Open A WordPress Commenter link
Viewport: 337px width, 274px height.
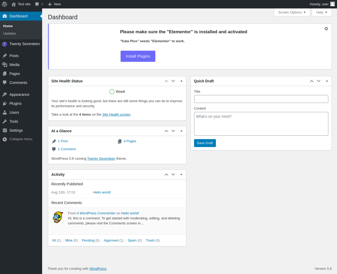pos(96,213)
